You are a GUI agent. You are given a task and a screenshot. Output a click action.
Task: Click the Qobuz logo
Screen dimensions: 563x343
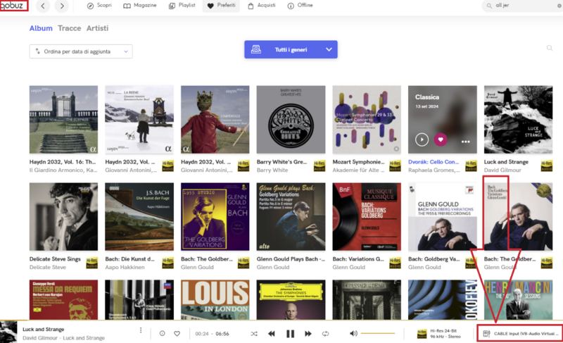click(x=13, y=6)
